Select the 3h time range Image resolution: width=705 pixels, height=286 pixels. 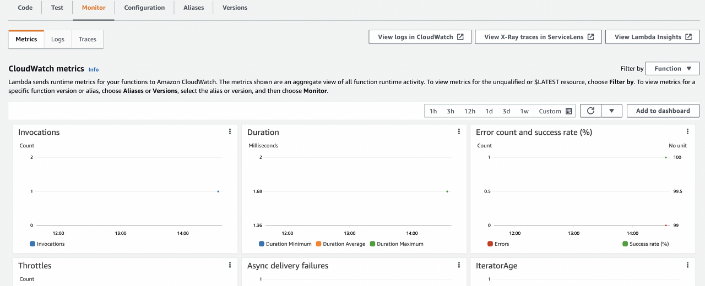click(451, 111)
